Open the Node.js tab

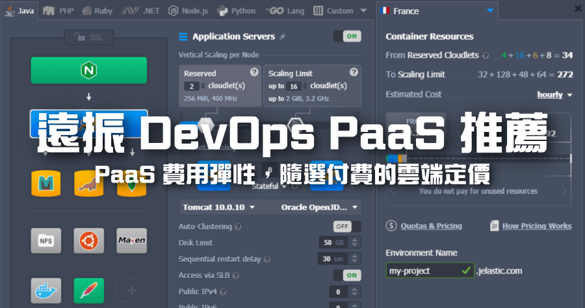tap(188, 11)
